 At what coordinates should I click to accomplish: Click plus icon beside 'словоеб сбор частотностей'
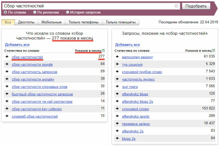(7, 116)
